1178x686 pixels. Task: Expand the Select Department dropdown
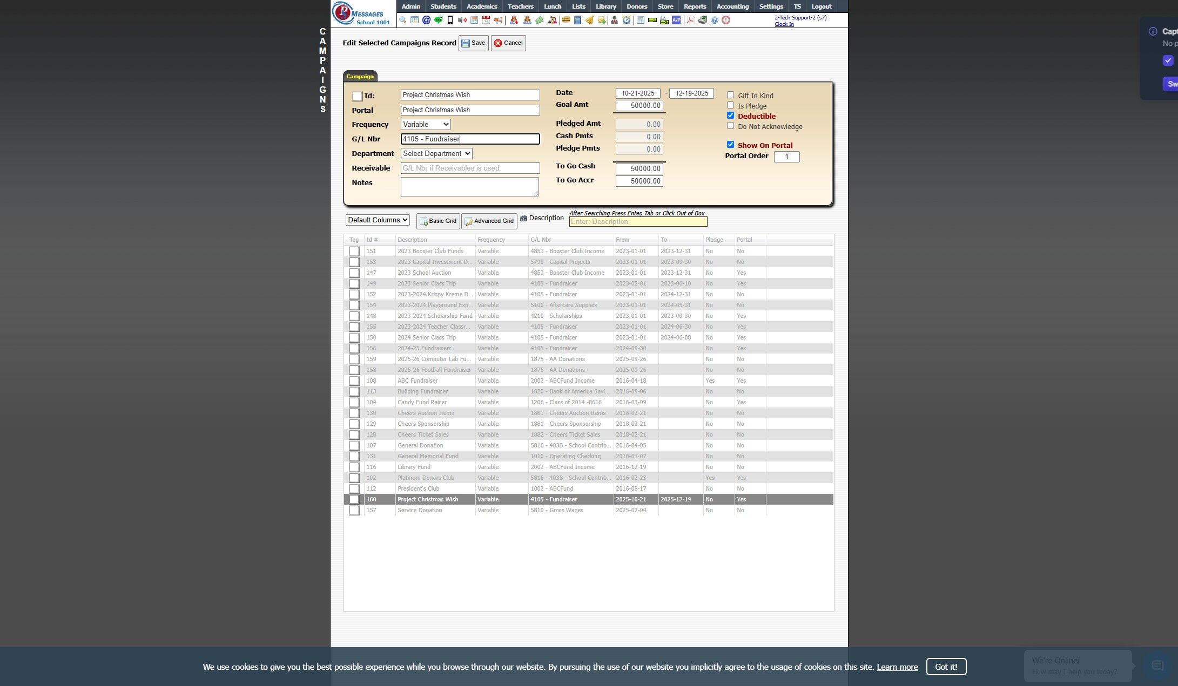[436, 154]
